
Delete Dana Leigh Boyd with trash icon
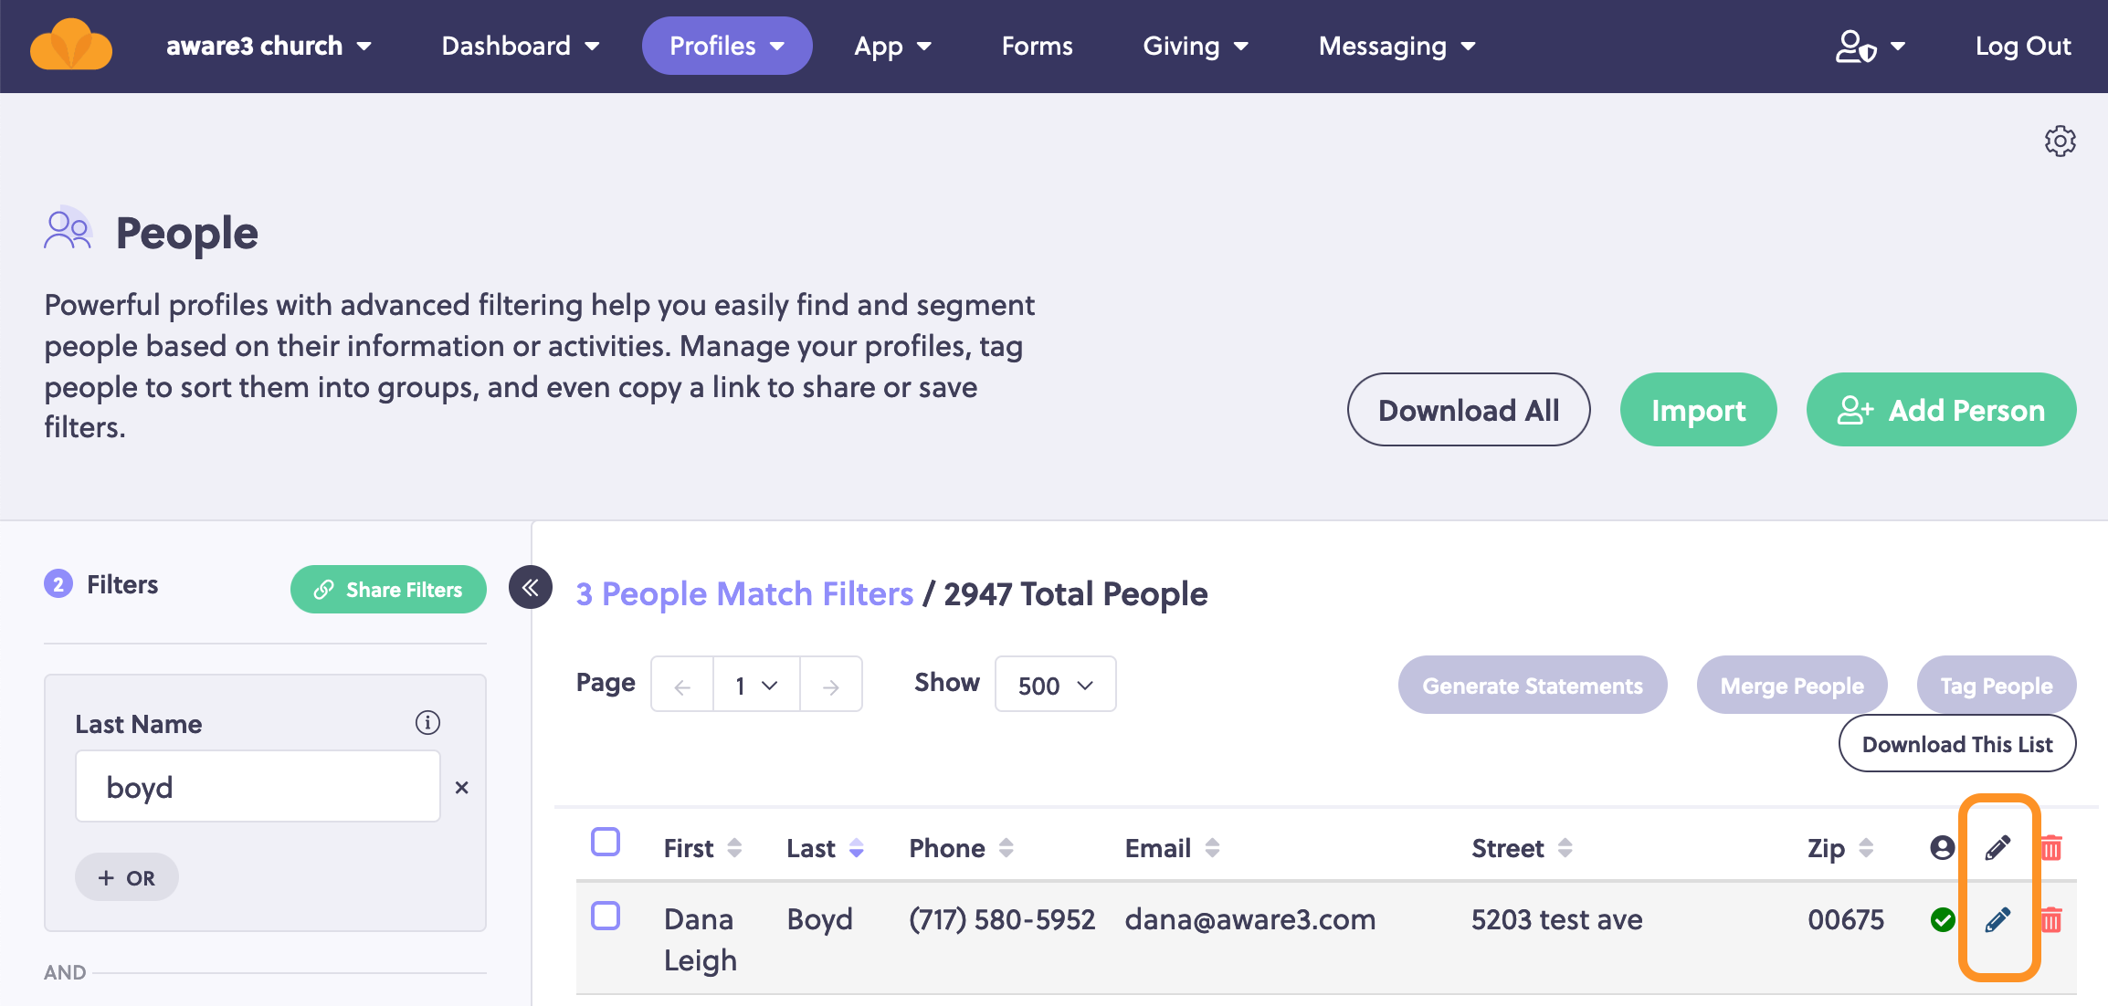(x=2051, y=919)
